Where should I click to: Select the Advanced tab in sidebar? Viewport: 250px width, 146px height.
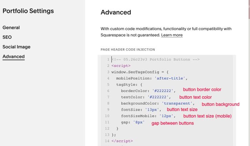tap(14, 57)
